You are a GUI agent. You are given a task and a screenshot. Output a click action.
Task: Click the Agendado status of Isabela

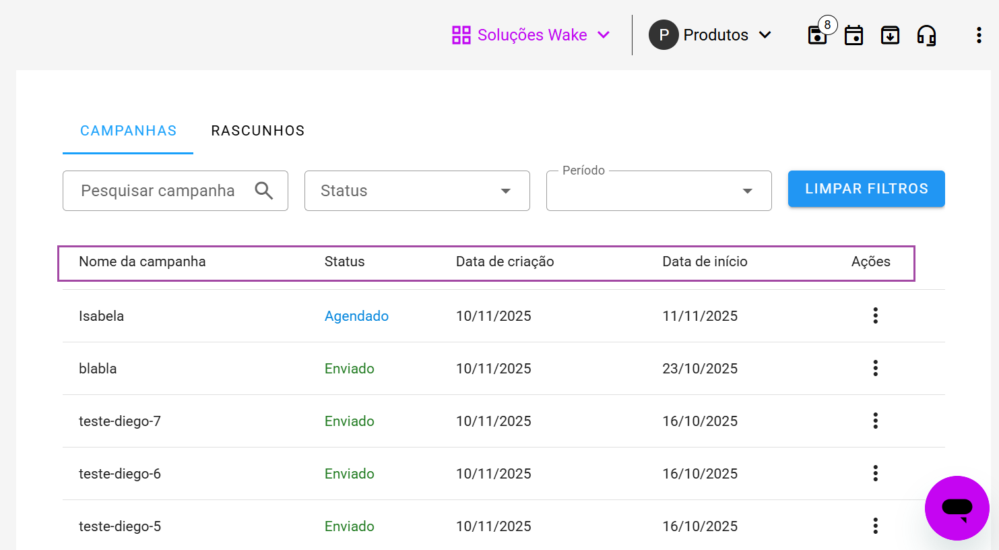pyautogui.click(x=356, y=316)
